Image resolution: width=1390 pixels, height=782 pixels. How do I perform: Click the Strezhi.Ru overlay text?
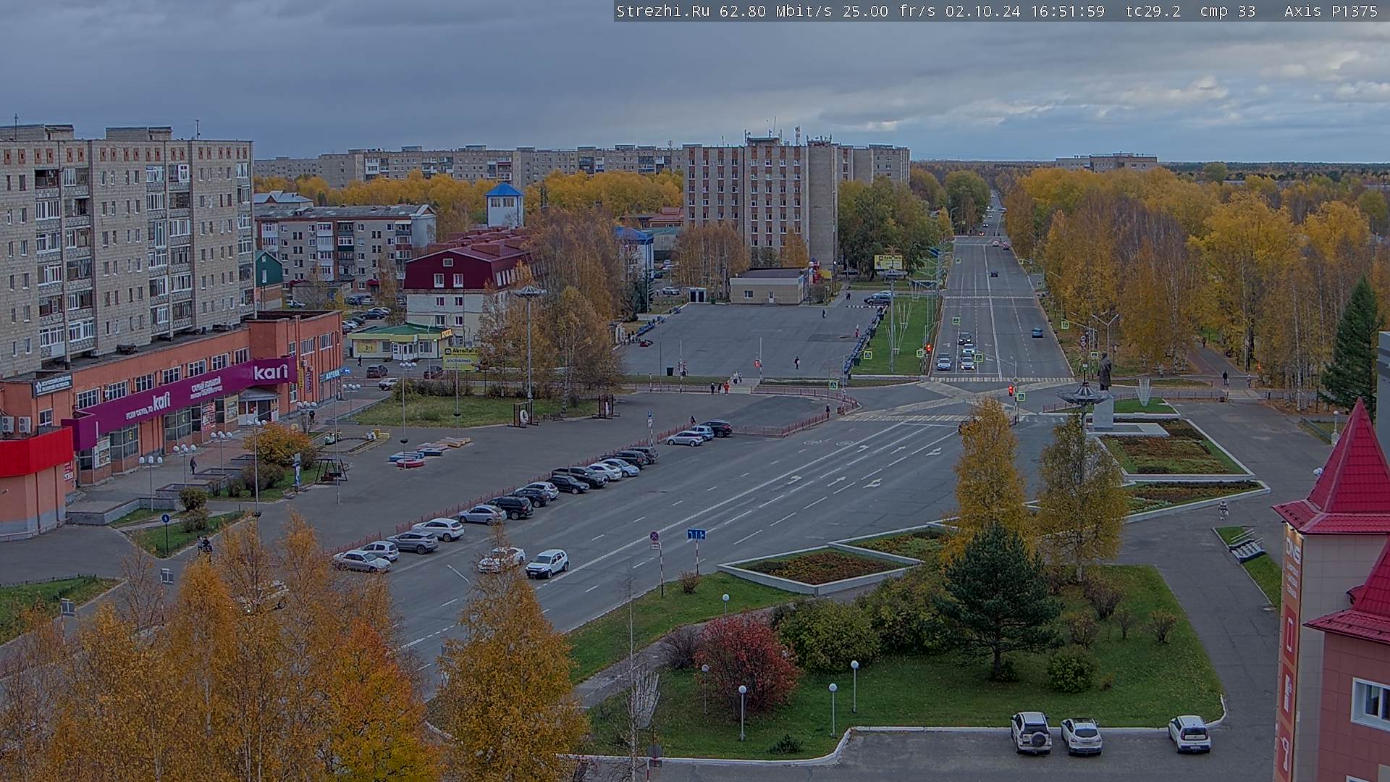tap(663, 11)
